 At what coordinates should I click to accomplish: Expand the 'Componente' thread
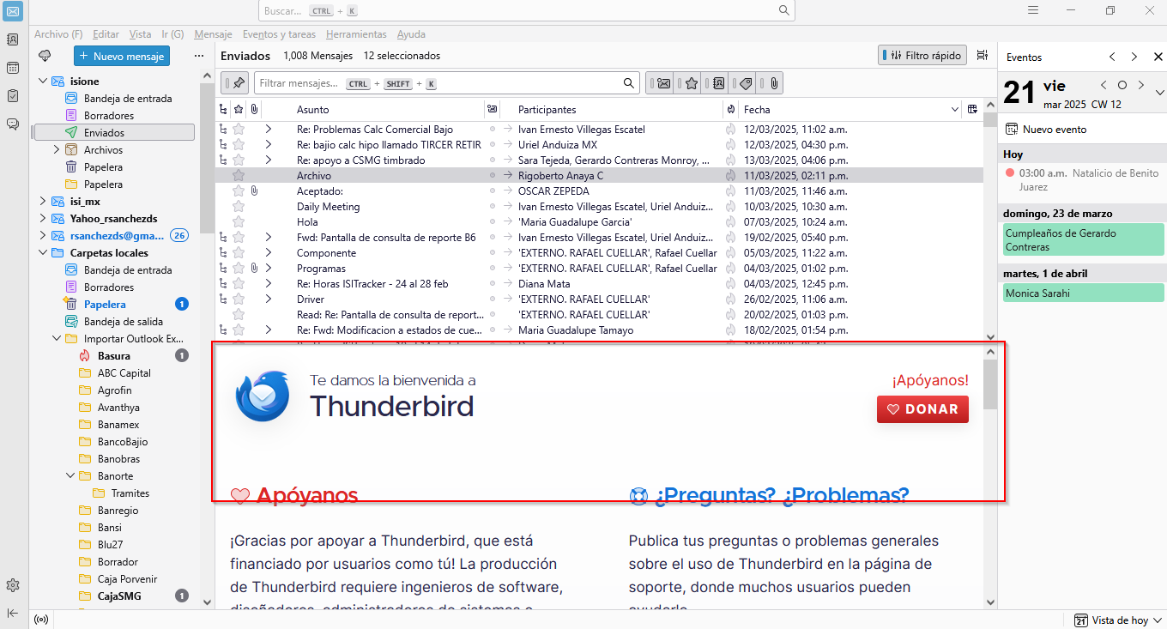click(269, 253)
